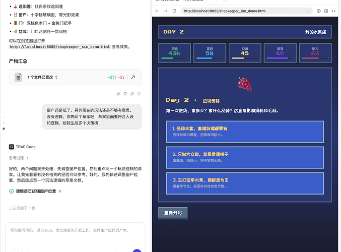341x252 pixels.
Task: Click the target inspect icon beside address bar
Action: (319, 11)
